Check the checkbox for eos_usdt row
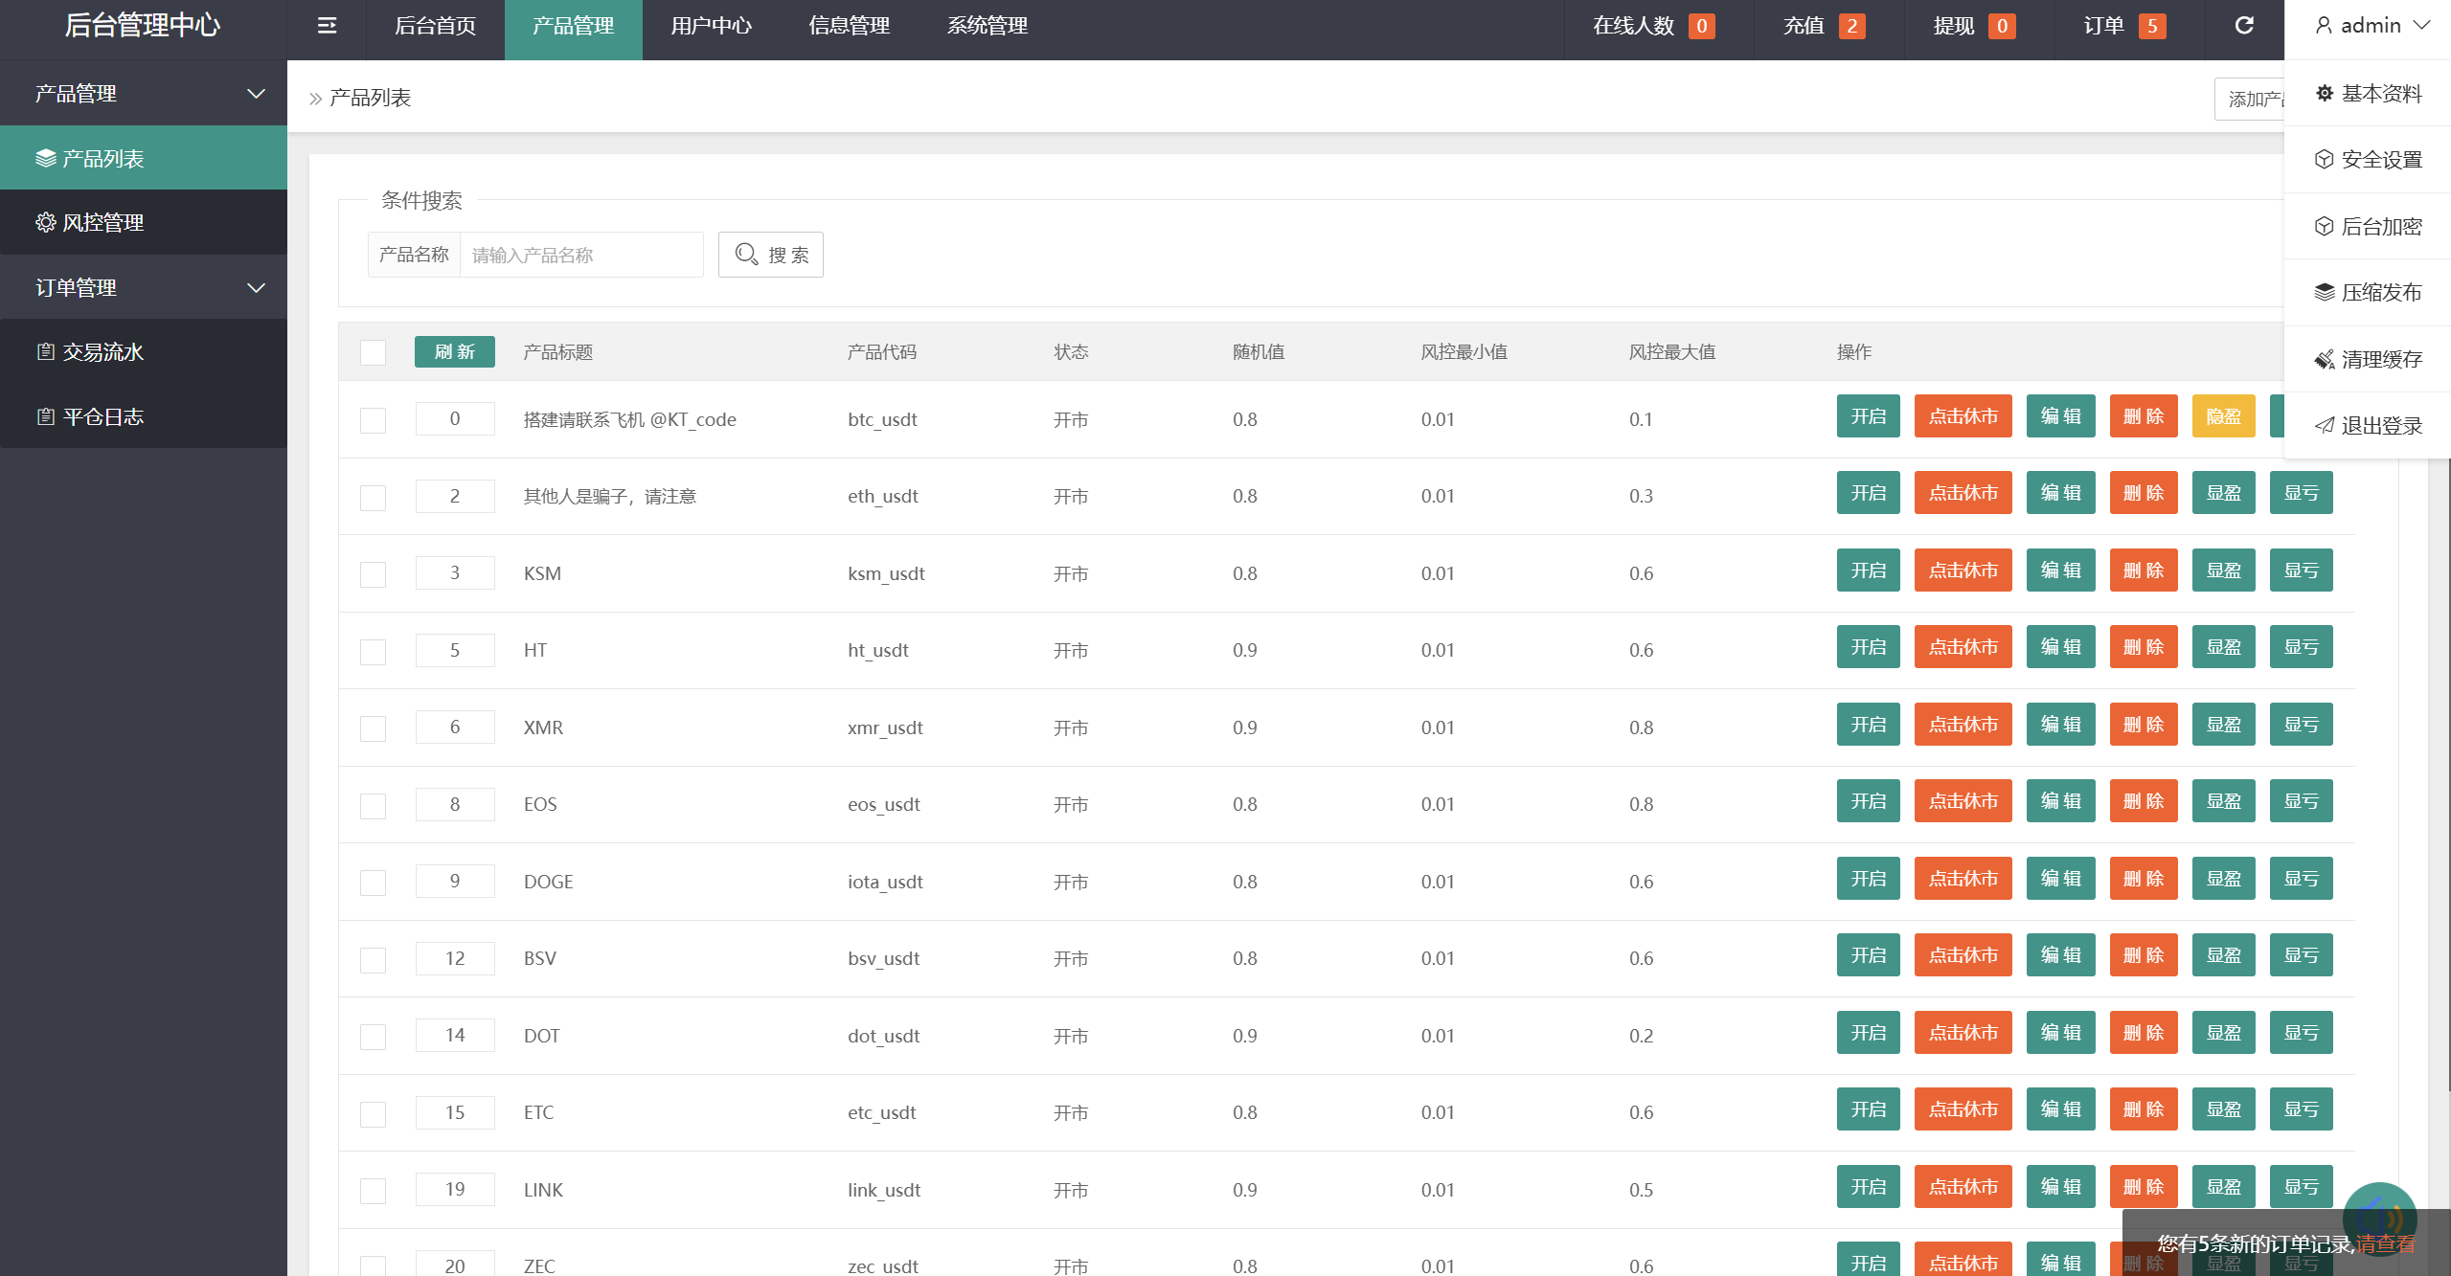 point(373,806)
